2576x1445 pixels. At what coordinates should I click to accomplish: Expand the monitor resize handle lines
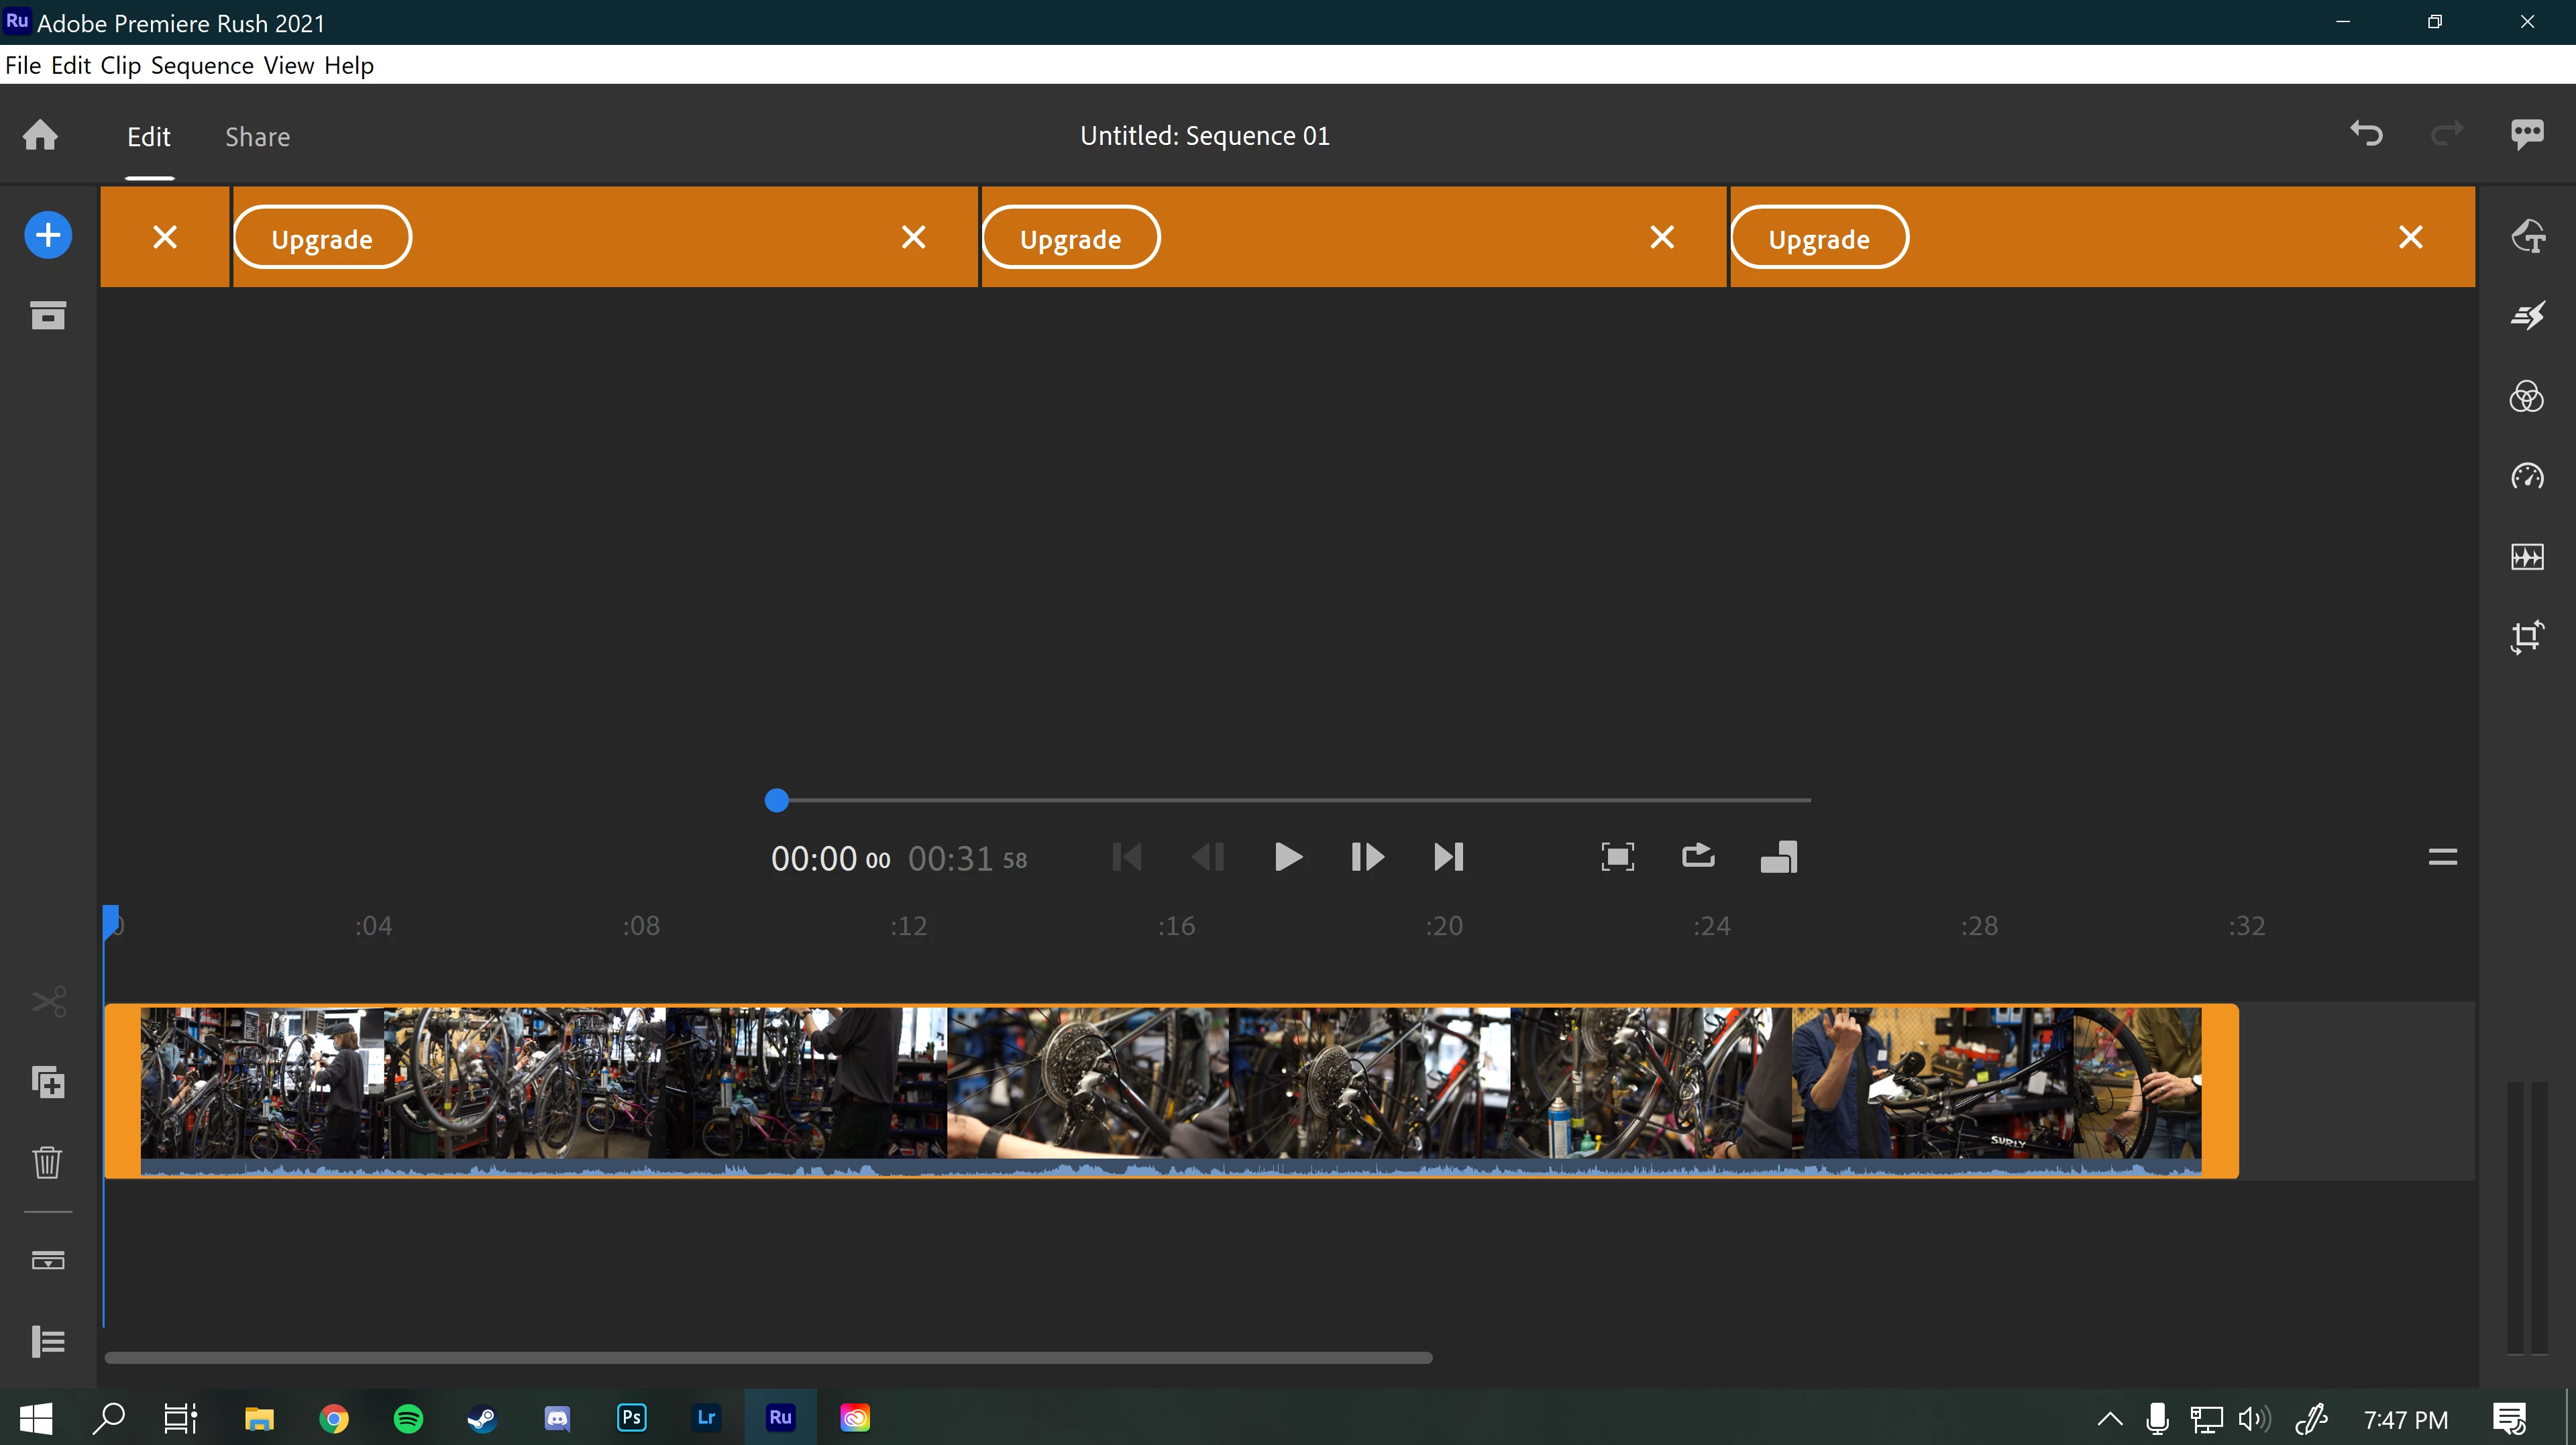2442,857
